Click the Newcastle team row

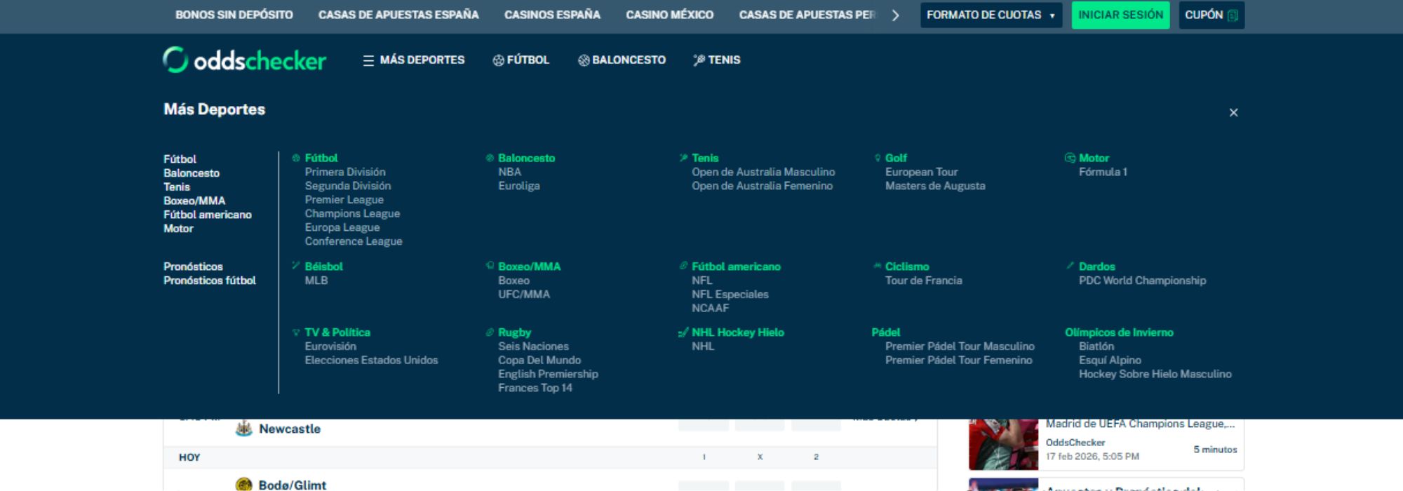coord(290,429)
